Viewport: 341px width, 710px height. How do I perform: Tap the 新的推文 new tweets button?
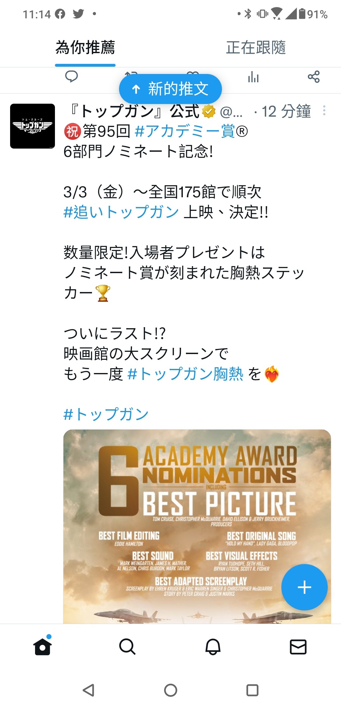point(170,89)
